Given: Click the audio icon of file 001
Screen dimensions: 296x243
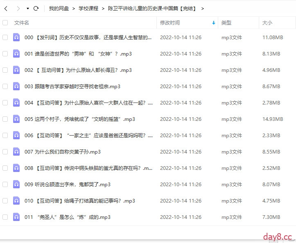Looking at the screenshot, I should (16, 54).
